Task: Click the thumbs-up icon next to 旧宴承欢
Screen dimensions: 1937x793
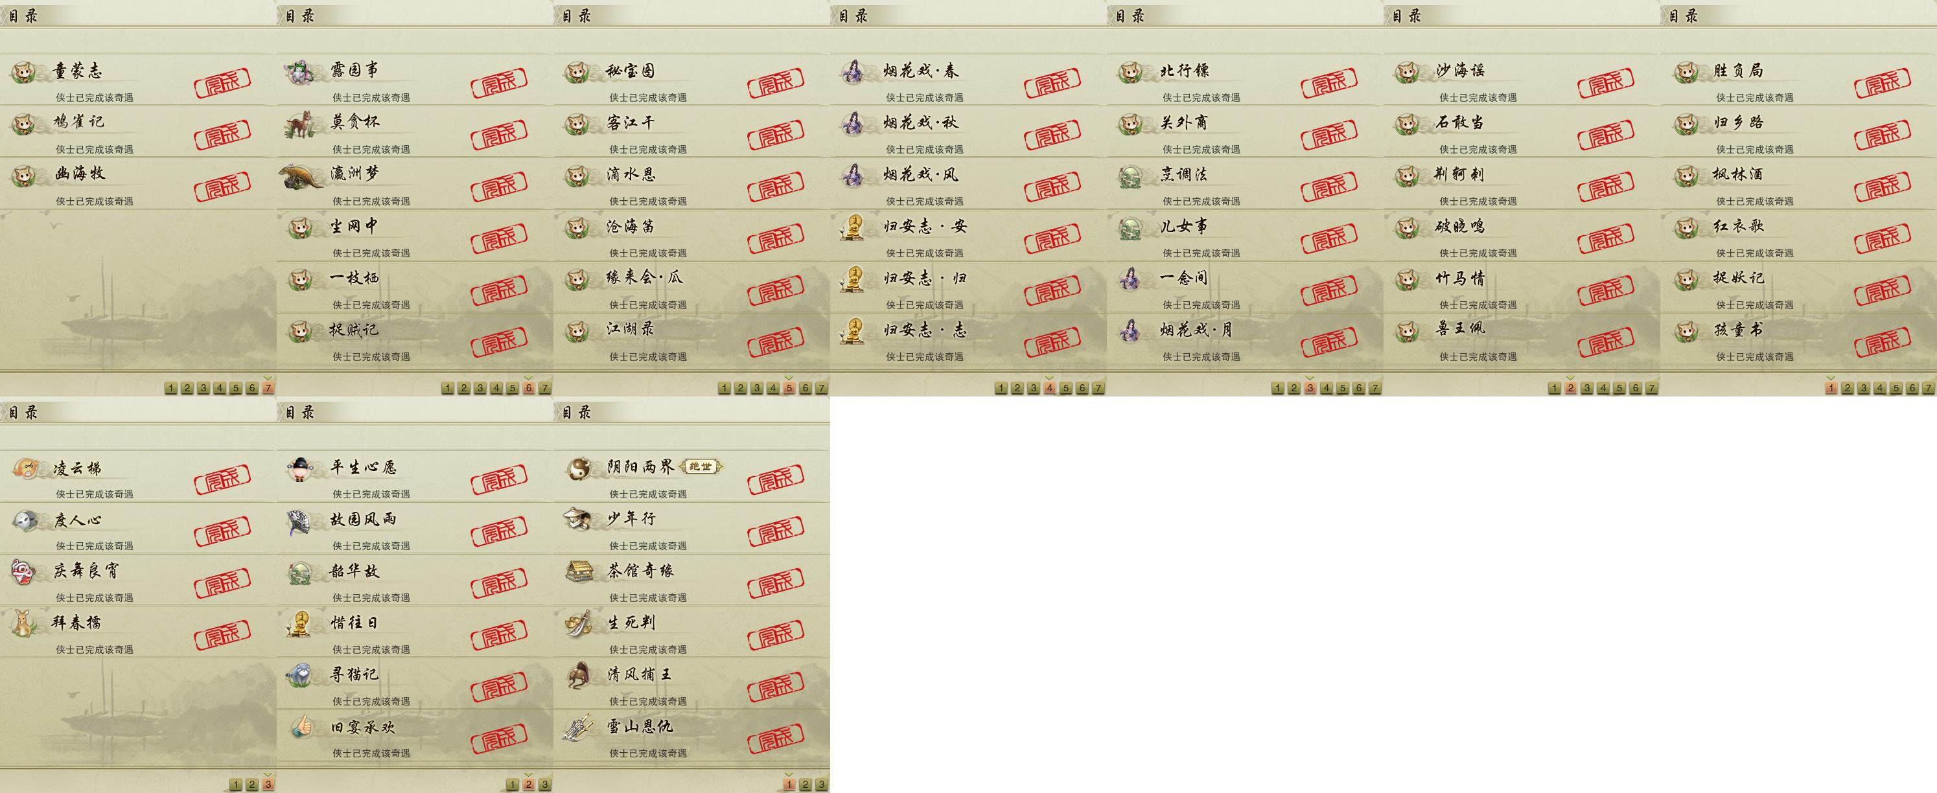Action: click(x=302, y=726)
